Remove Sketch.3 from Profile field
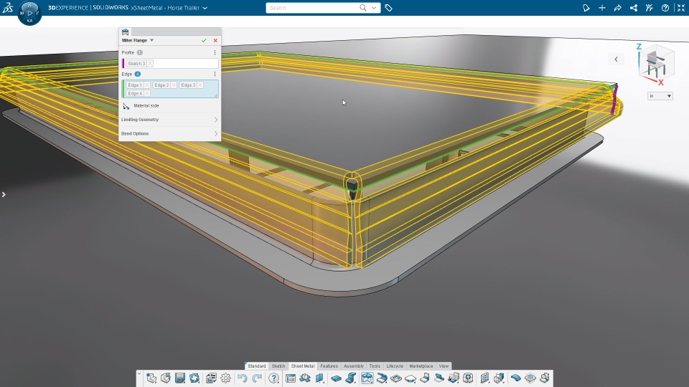 [x=150, y=64]
